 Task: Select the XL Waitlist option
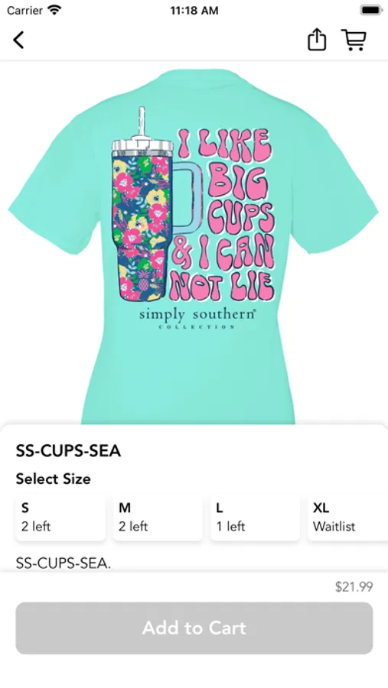[x=347, y=518]
